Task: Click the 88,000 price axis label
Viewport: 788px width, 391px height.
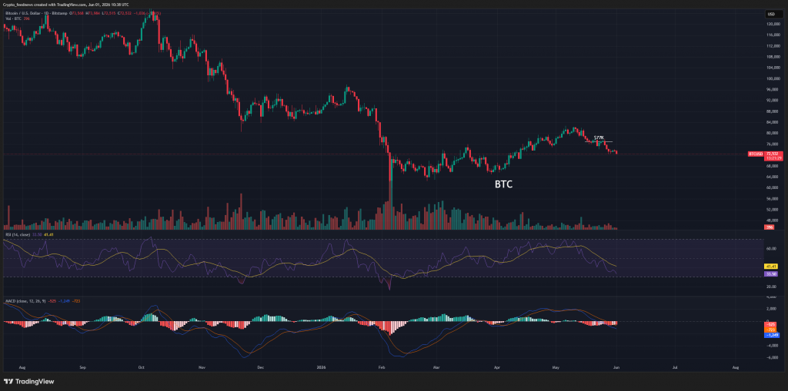Action: [773, 111]
